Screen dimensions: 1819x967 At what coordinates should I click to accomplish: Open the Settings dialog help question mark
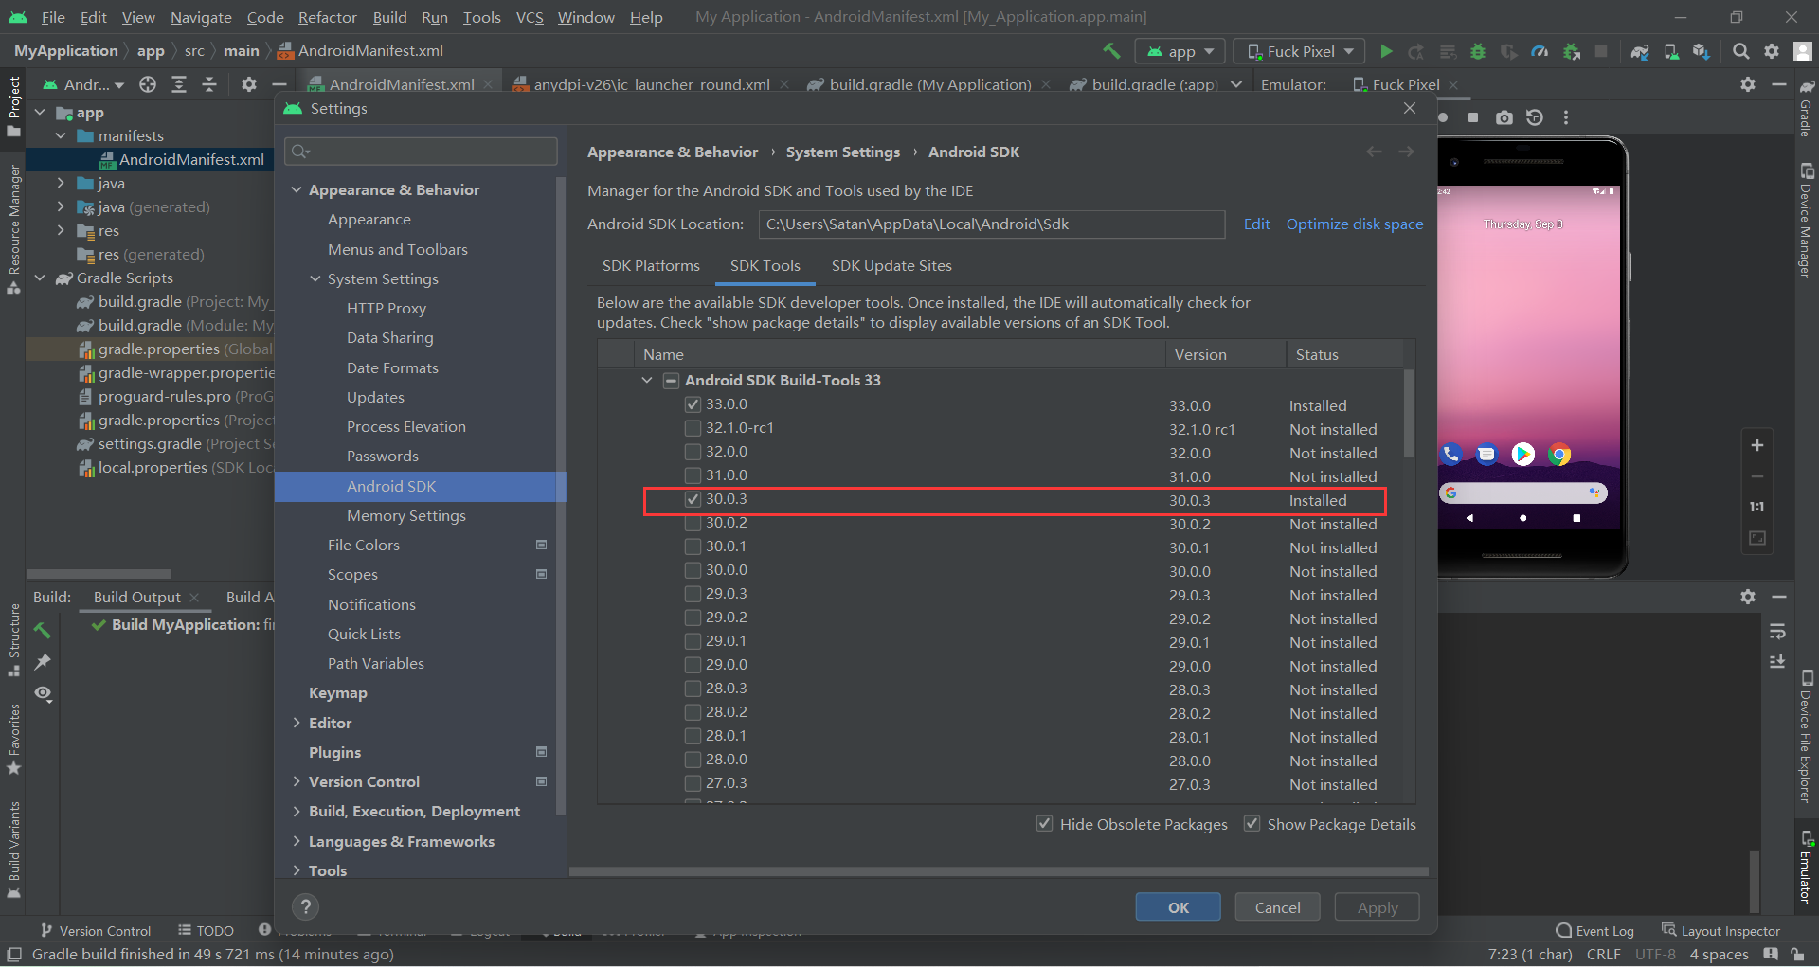(x=305, y=907)
